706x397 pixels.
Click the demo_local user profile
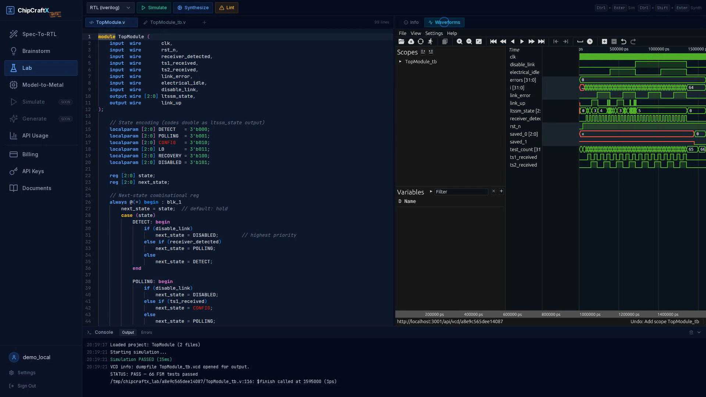[x=41, y=357]
